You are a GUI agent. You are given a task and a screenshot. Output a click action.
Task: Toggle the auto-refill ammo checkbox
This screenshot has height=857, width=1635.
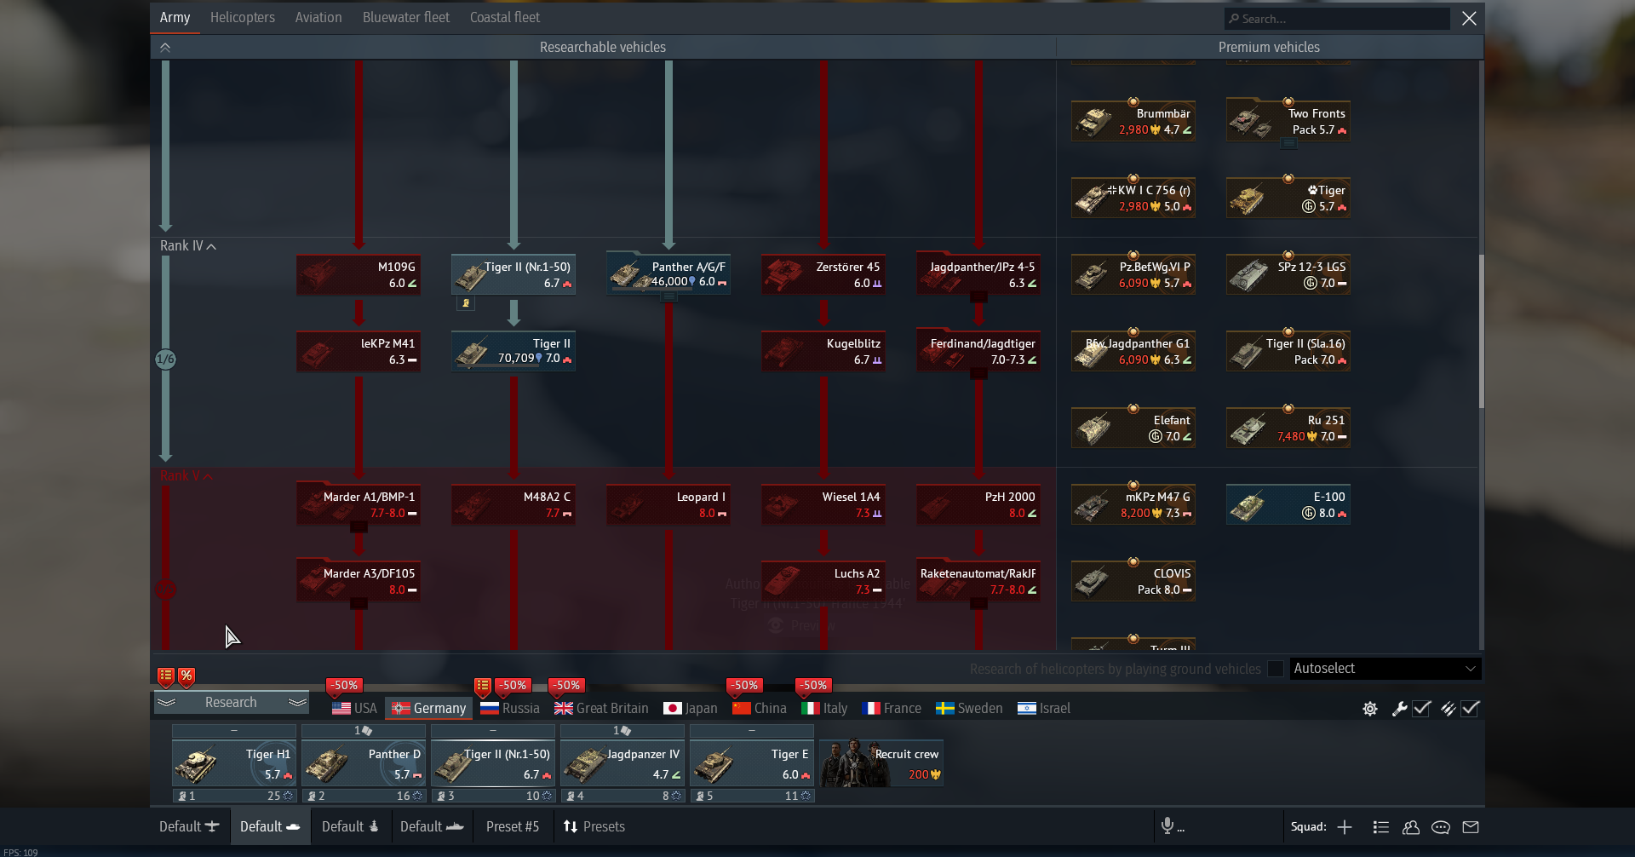coord(1470,709)
